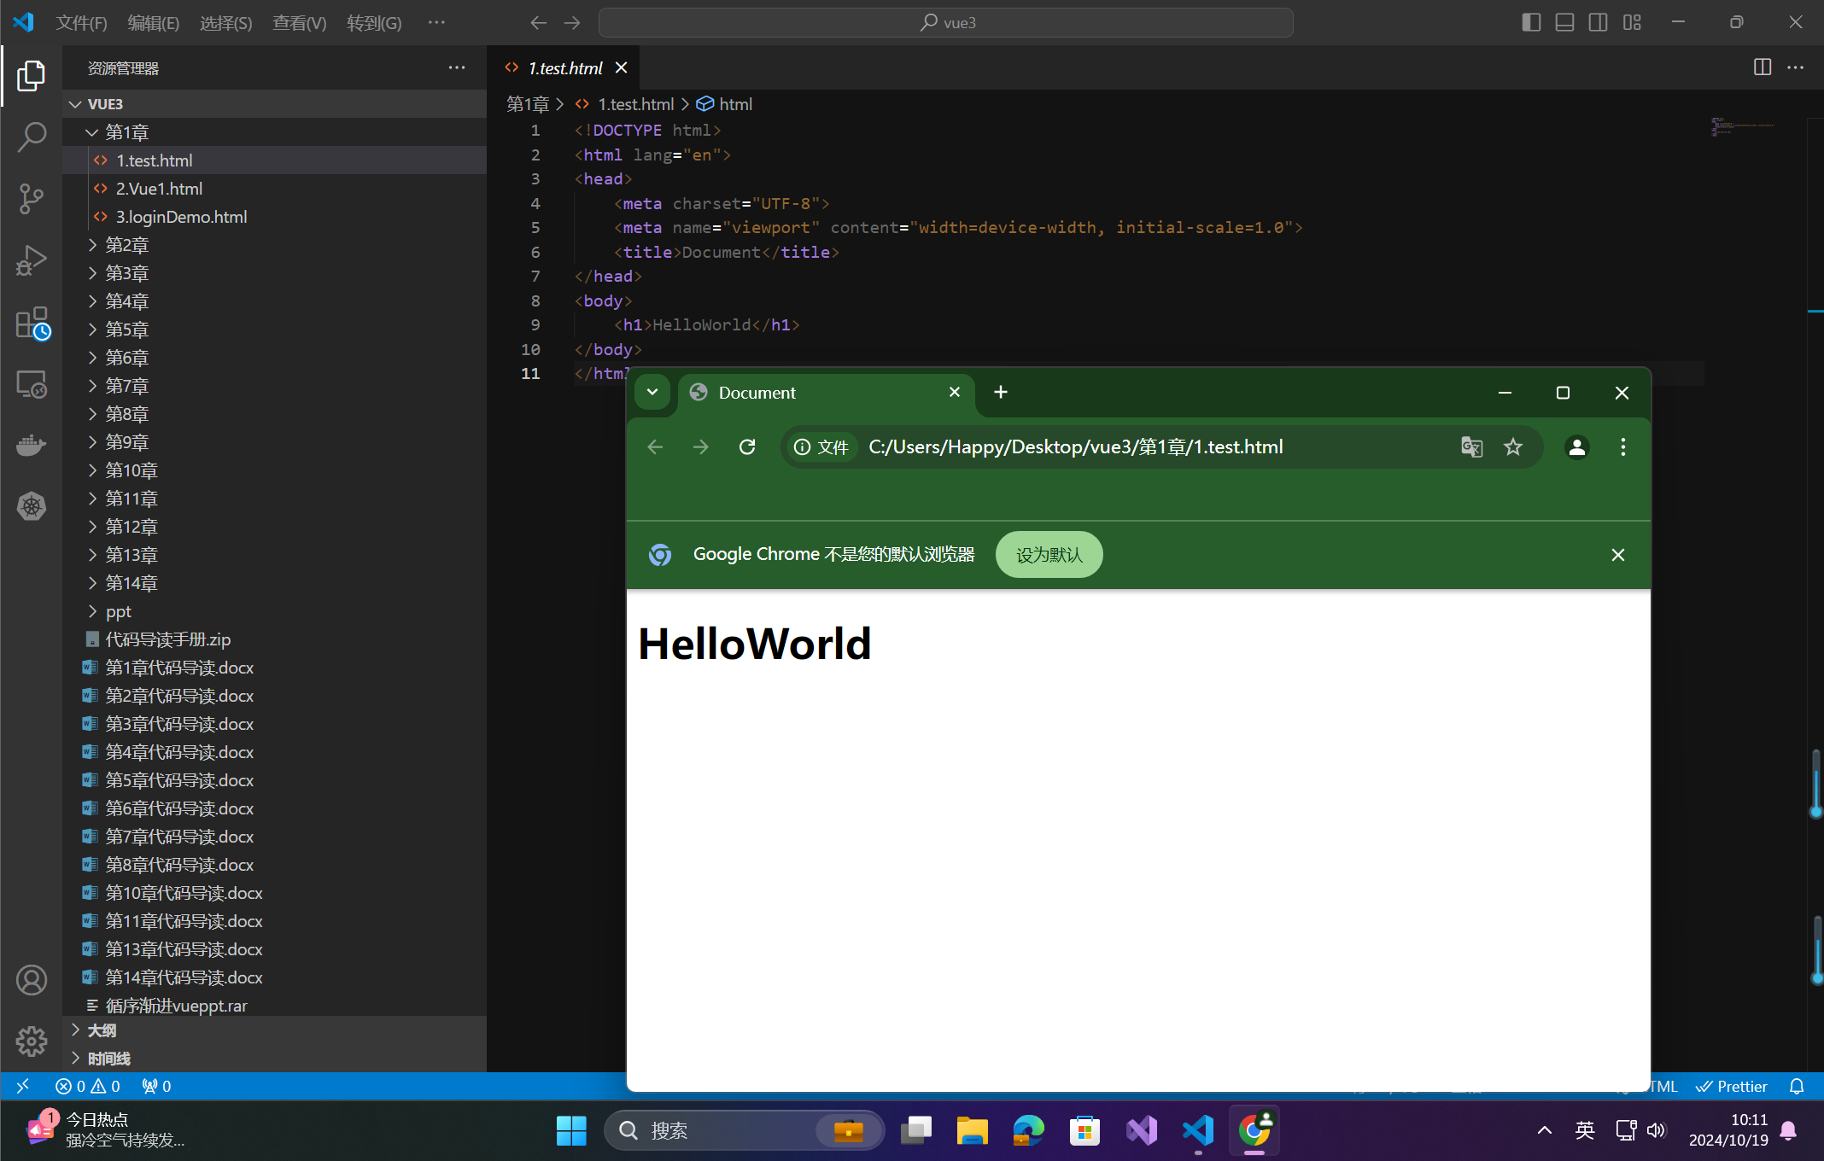Open the Docker view in activity bar
The width and height of the screenshot is (1824, 1161).
[x=32, y=445]
